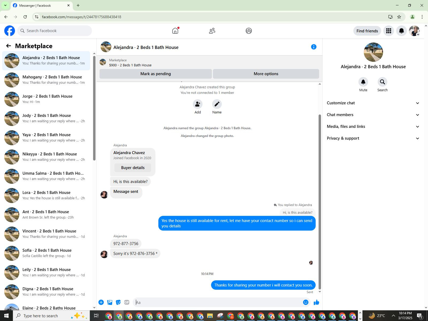The image size is (428, 321).
Task: Open the Windows notification center
Action: click(420, 316)
